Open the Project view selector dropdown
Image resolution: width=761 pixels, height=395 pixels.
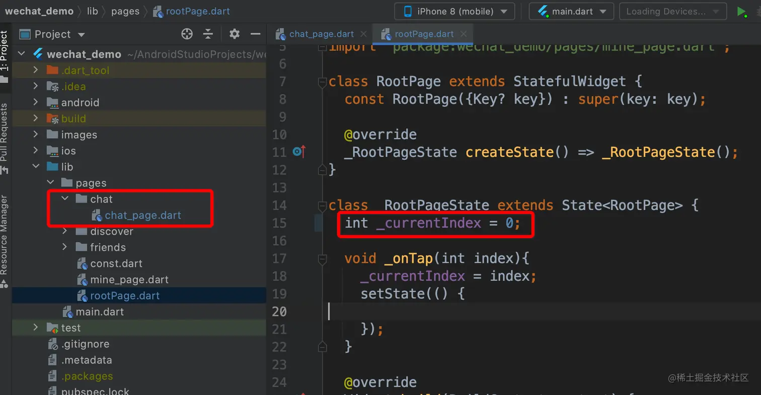pyautogui.click(x=53, y=34)
